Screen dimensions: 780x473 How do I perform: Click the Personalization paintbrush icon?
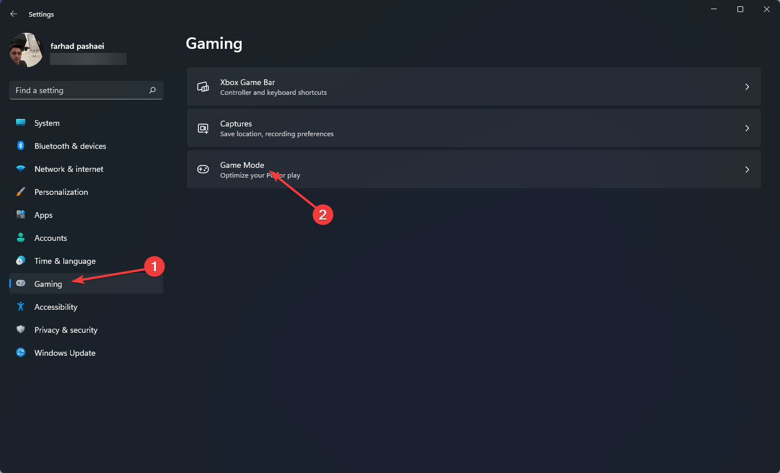click(21, 192)
